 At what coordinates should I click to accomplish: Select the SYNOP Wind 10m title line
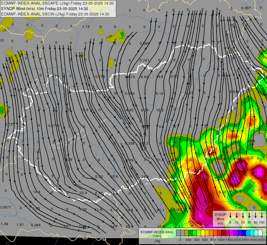45,9
